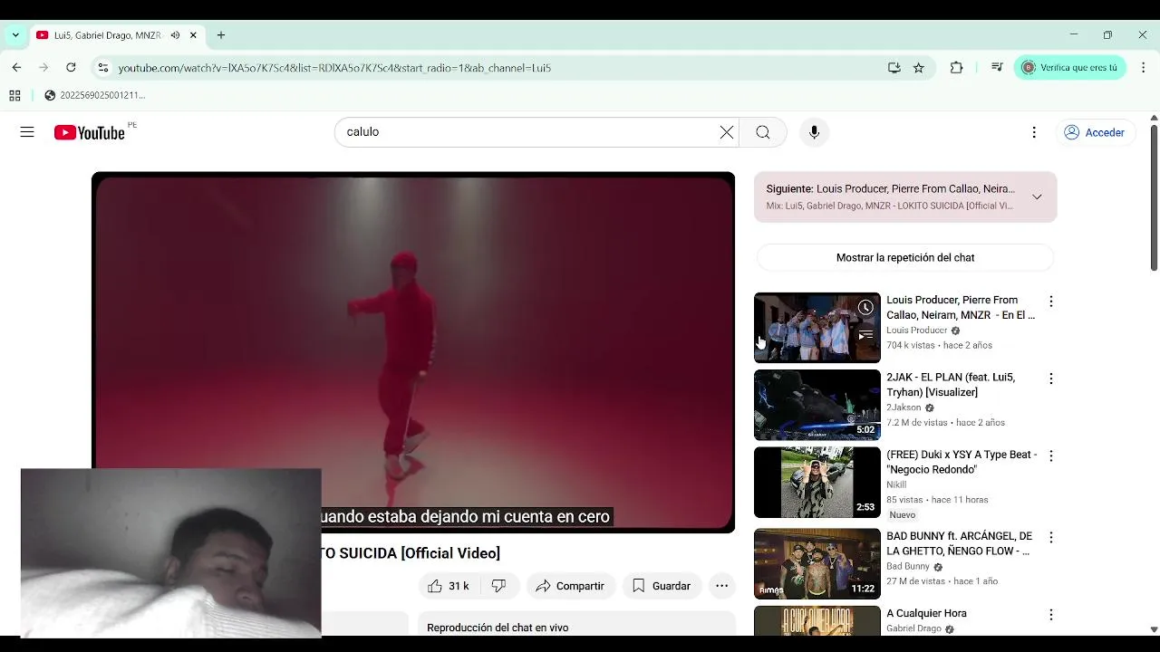Image resolution: width=1160 pixels, height=652 pixels.
Task: Go back with the browser back arrow
Action: tap(16, 68)
